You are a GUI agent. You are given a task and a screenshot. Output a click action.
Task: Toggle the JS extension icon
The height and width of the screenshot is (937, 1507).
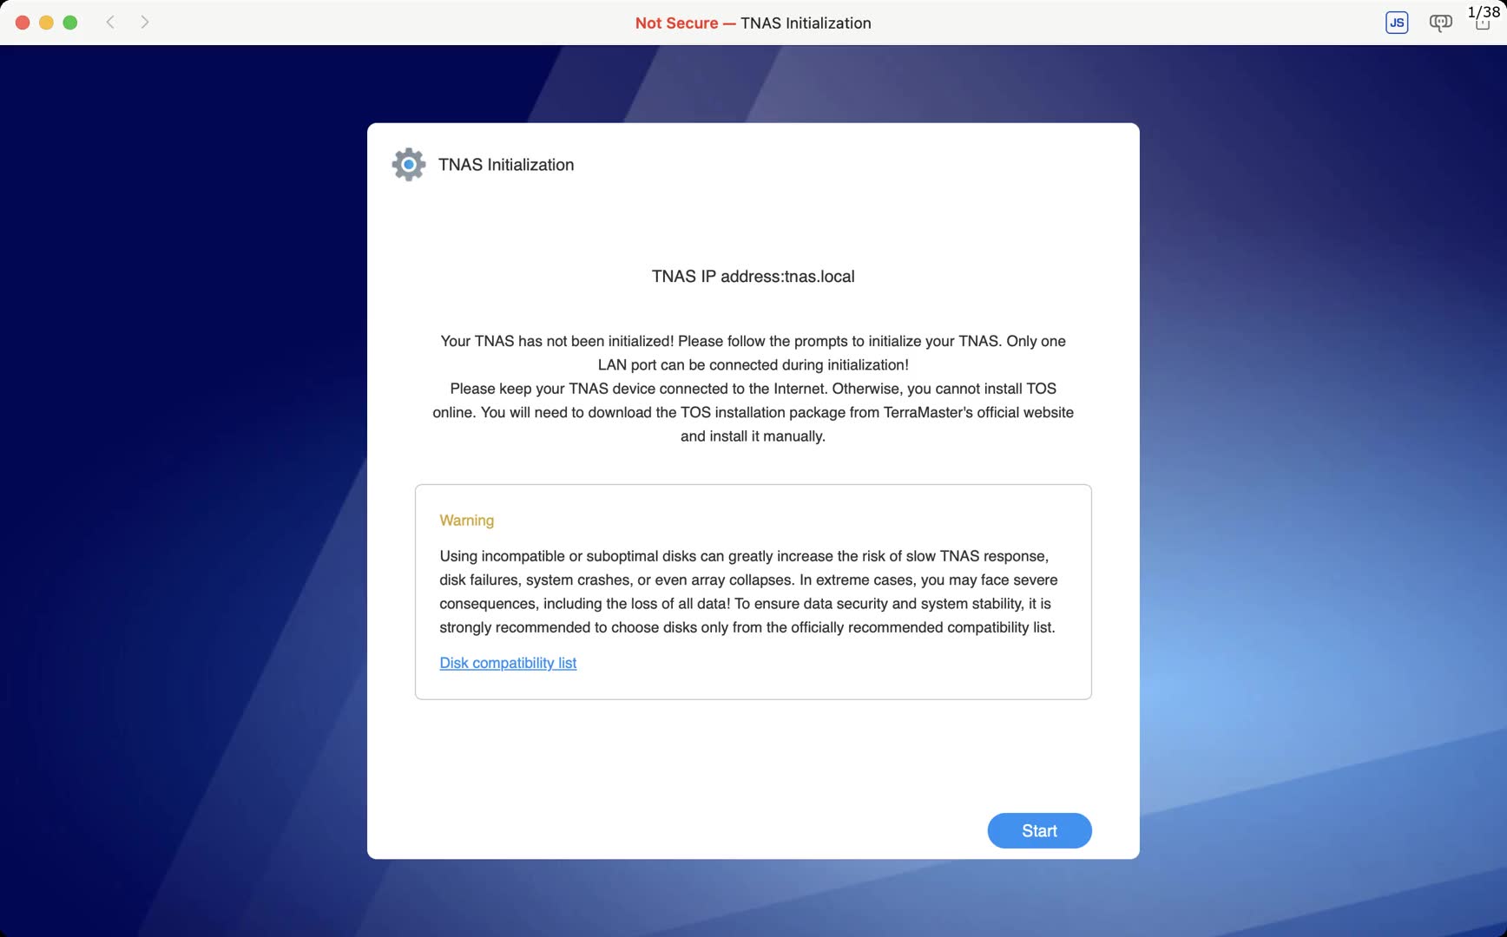[x=1397, y=23]
